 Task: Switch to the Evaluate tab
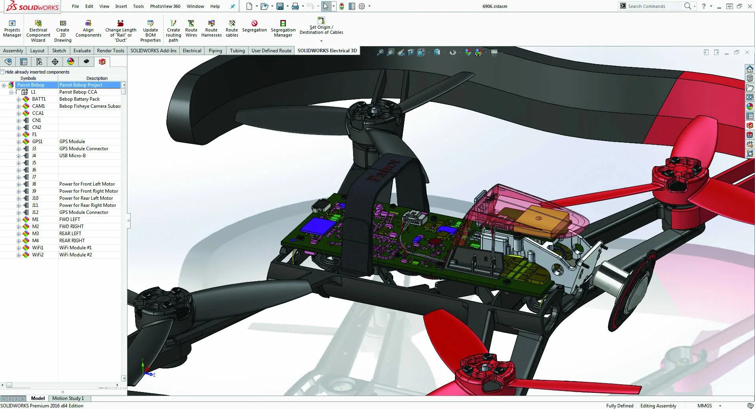82,51
